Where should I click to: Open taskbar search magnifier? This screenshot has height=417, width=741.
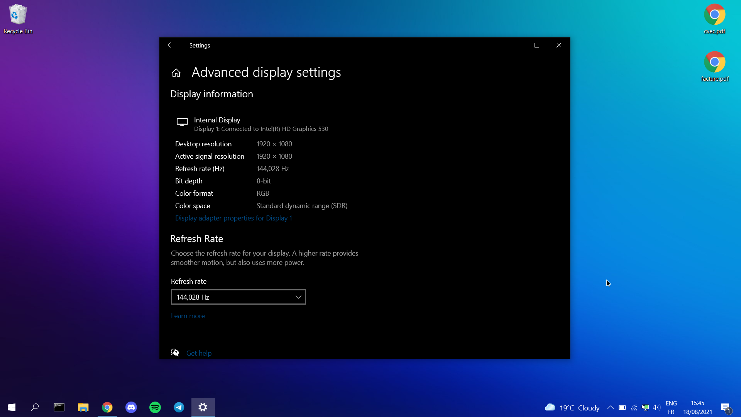(35, 407)
